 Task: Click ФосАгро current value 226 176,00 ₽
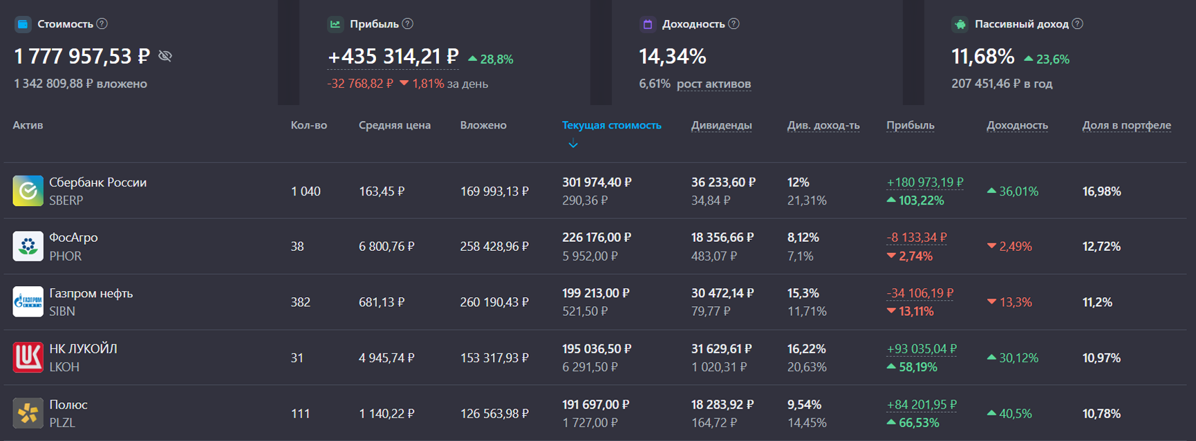[597, 238]
